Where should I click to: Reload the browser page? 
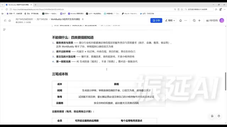coord(6,10)
